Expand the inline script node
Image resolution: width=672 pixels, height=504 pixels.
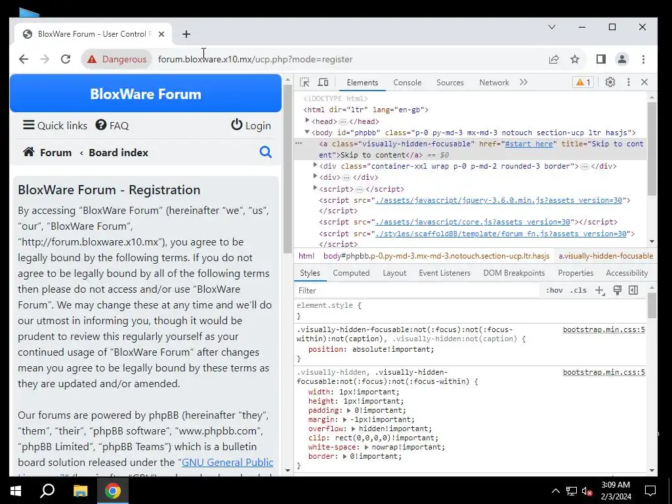pos(315,188)
